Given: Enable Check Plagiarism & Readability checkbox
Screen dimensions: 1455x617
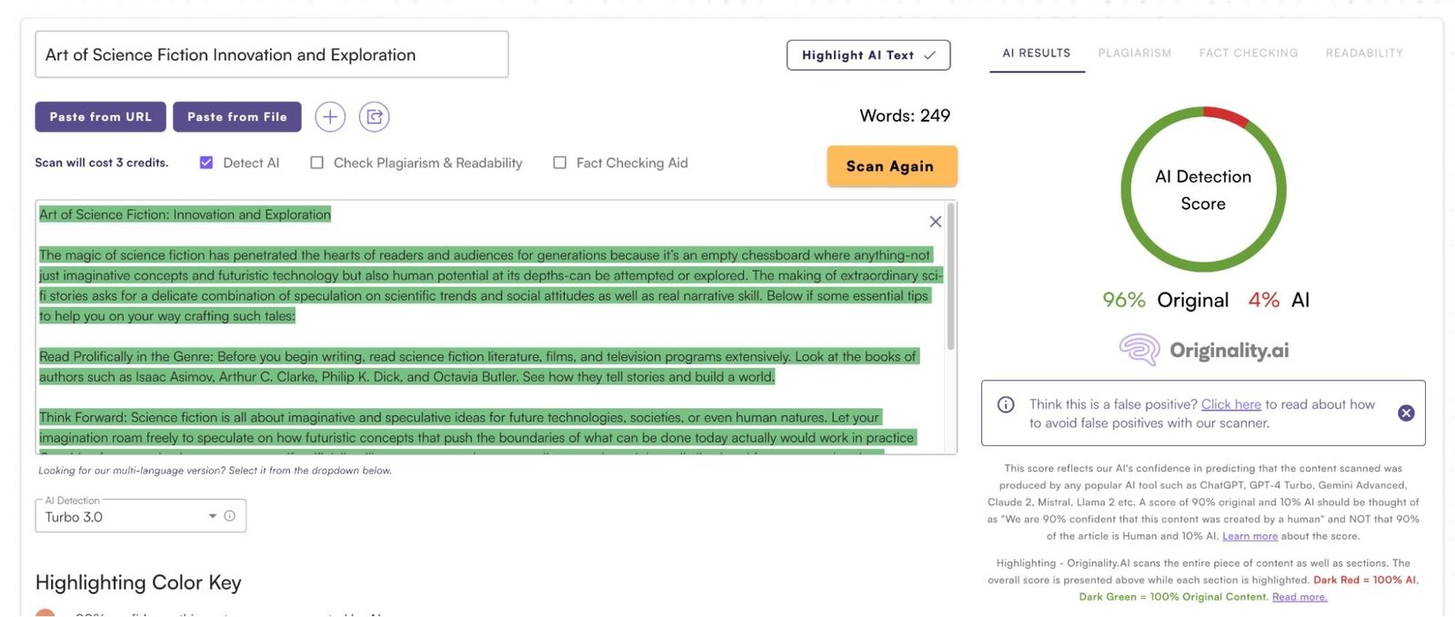Looking at the screenshot, I should 316,163.
